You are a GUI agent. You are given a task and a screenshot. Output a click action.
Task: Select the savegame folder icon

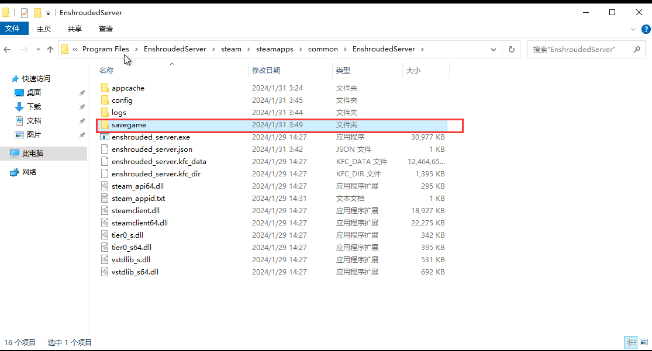click(105, 124)
